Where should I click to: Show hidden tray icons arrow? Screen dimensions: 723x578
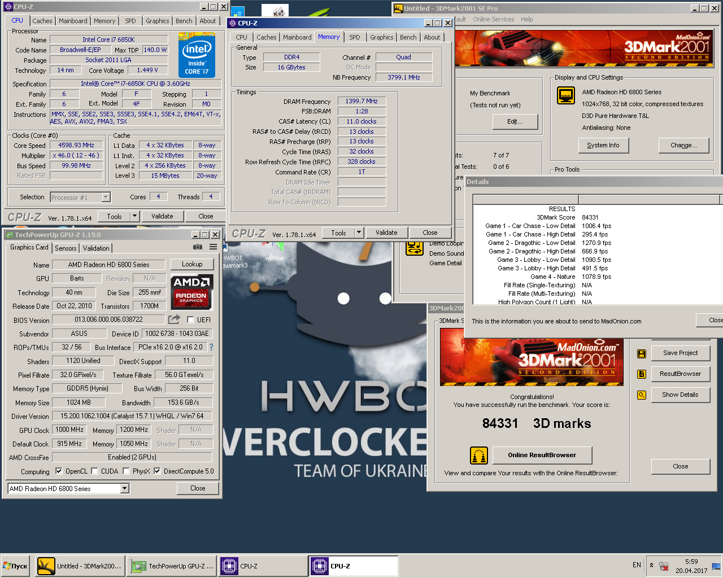651,565
